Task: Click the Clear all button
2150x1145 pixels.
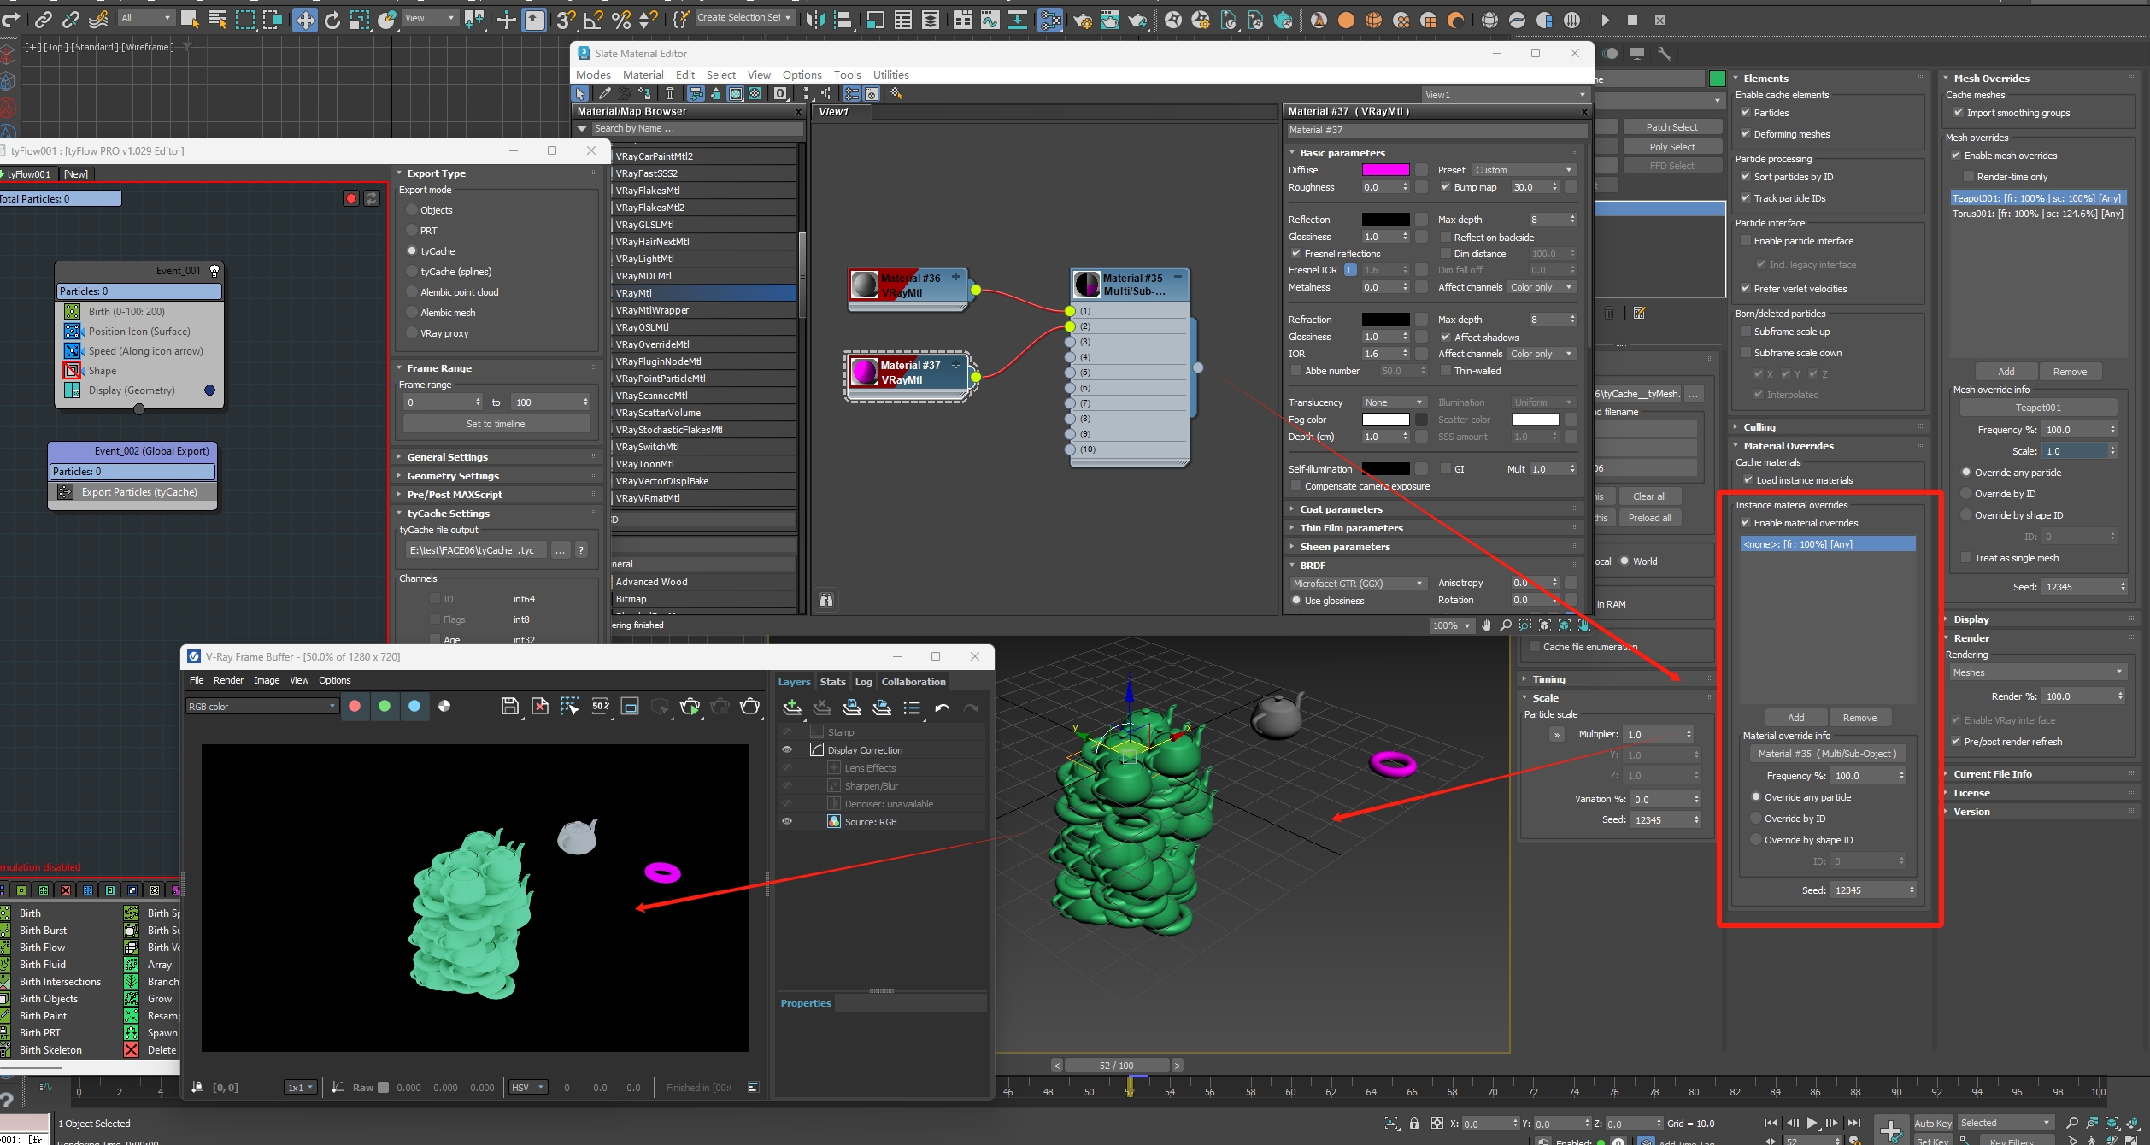Action: point(1648,496)
